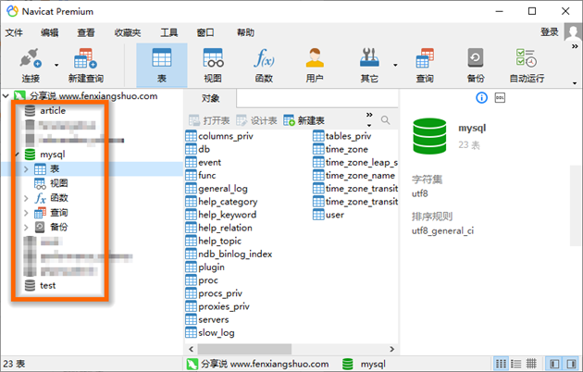Viewport: 583px width, 372px height.
Task: Click the 登录 login link
Action: pyautogui.click(x=549, y=32)
